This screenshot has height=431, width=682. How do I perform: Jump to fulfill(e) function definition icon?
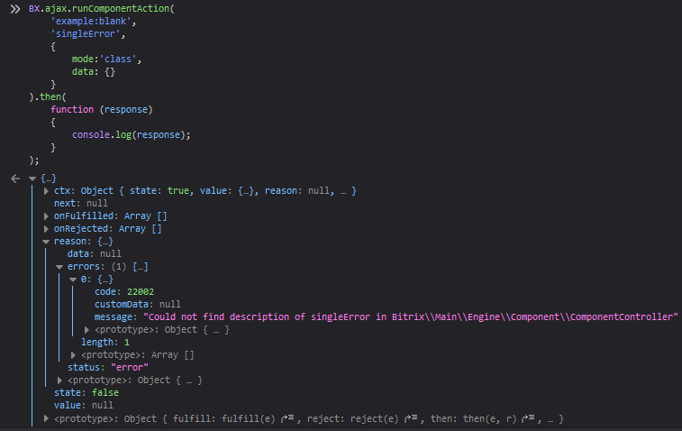coord(287,418)
